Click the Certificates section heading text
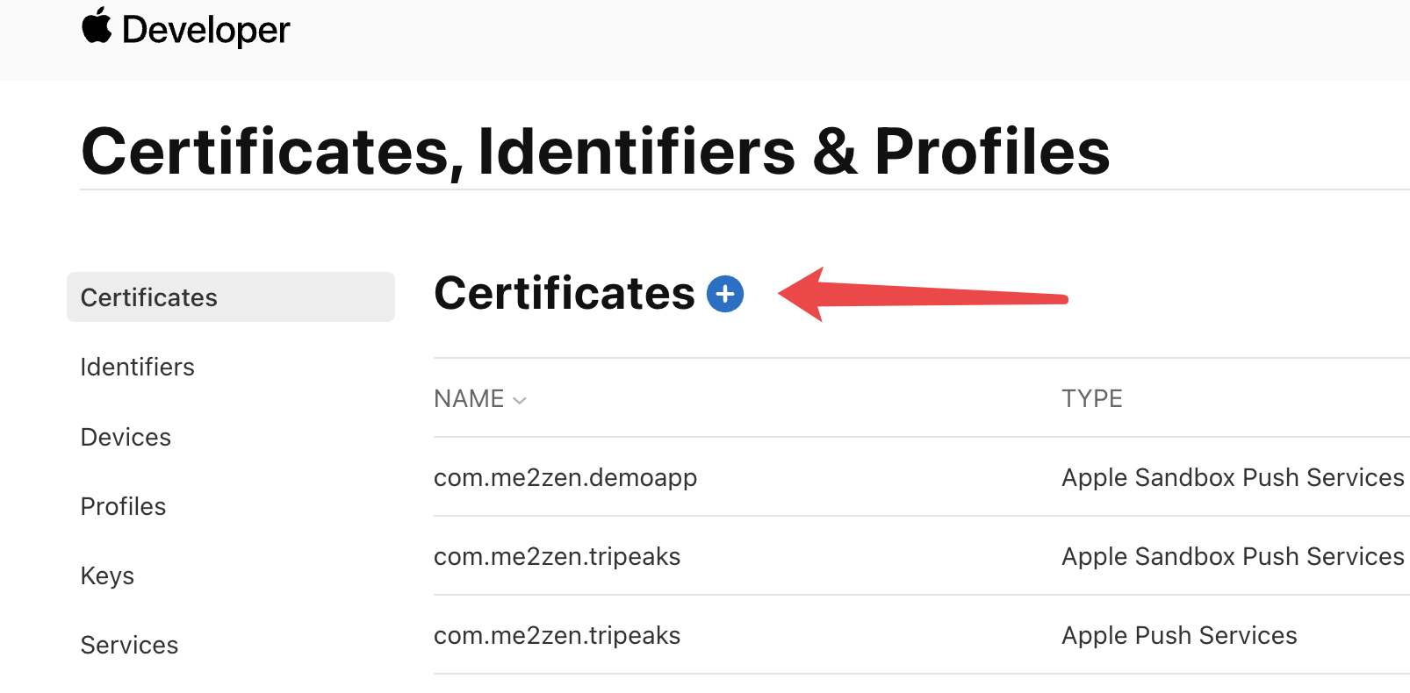 [x=564, y=293]
